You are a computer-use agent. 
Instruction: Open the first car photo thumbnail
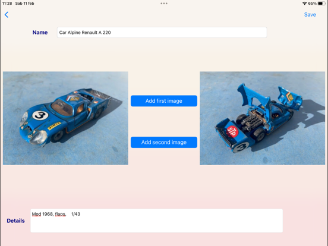65,118
